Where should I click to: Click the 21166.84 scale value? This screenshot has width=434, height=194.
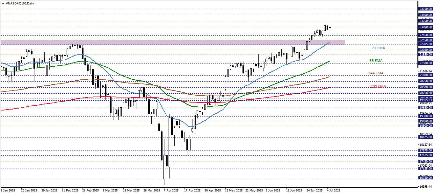426,71
